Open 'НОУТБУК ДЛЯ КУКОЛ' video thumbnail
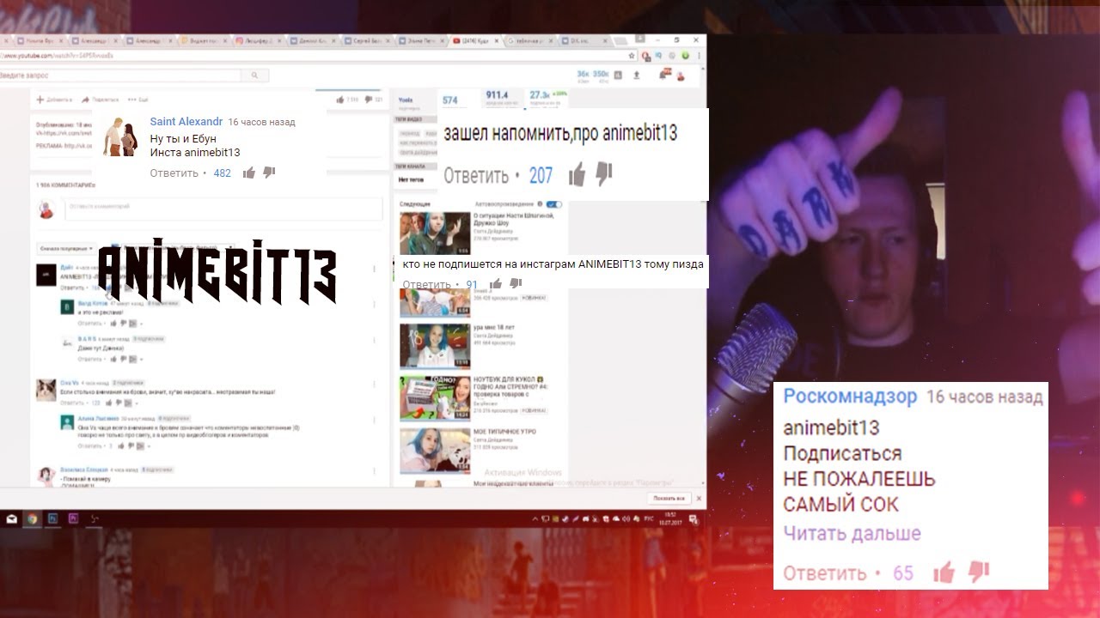Image resolution: width=1100 pixels, height=618 pixels. point(435,398)
